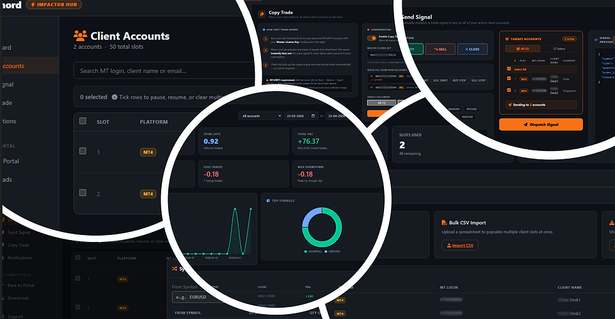The image size is (615, 319).
Task: Click the red SELL signal button
Action: coord(440,49)
